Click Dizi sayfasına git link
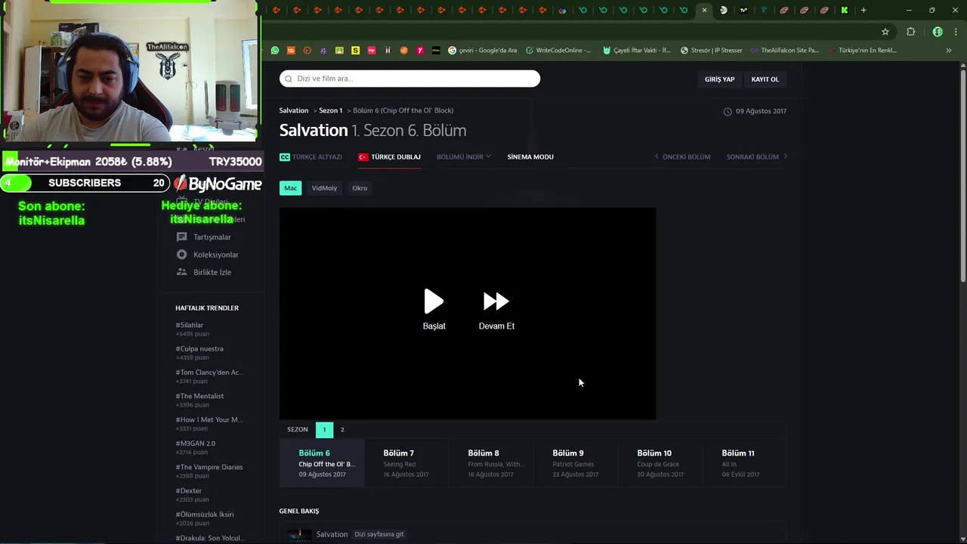967x544 pixels. pyautogui.click(x=379, y=534)
